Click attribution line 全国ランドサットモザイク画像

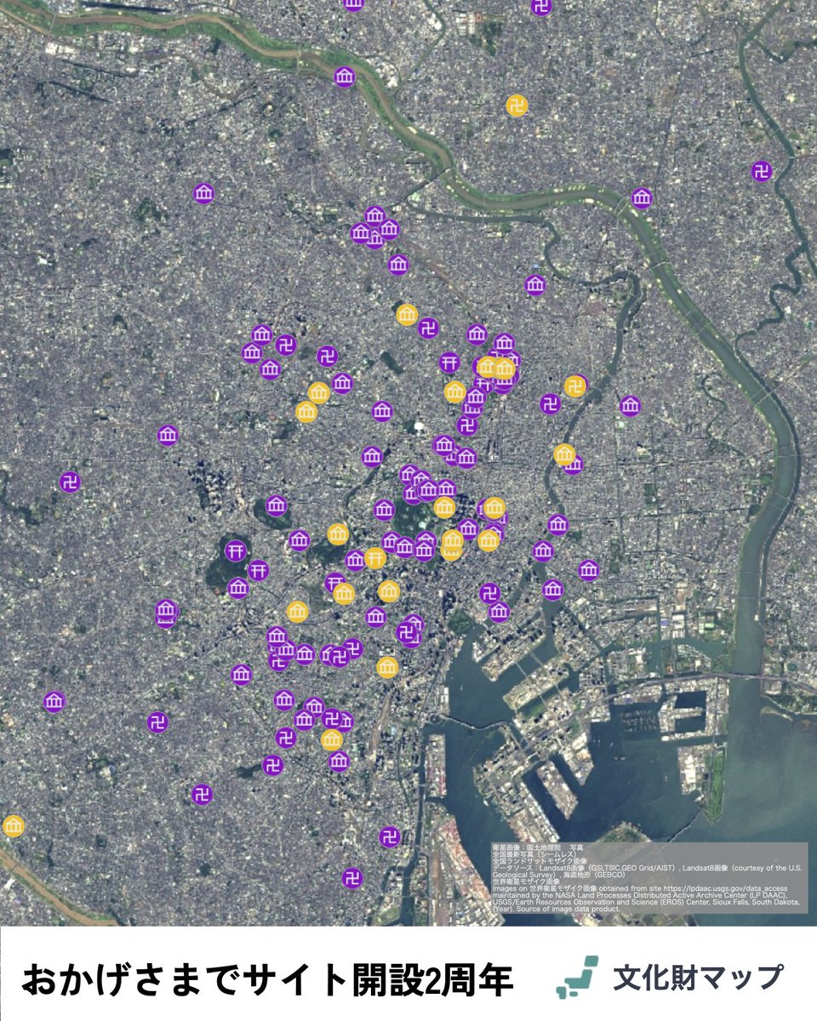[x=538, y=862]
